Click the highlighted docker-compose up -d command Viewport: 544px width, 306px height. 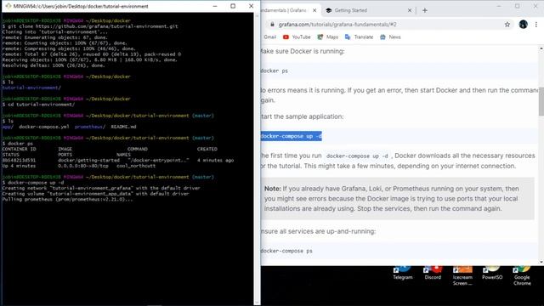[291, 136]
